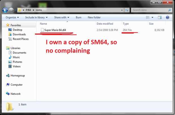Open the Pictures library
The width and height of the screenshot is (175, 115).
17,62
